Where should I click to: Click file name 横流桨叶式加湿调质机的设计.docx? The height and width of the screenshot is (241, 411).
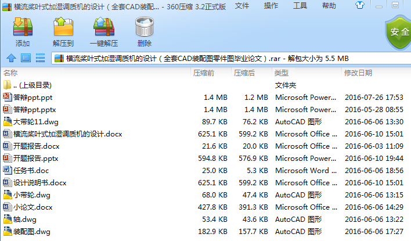point(67,134)
